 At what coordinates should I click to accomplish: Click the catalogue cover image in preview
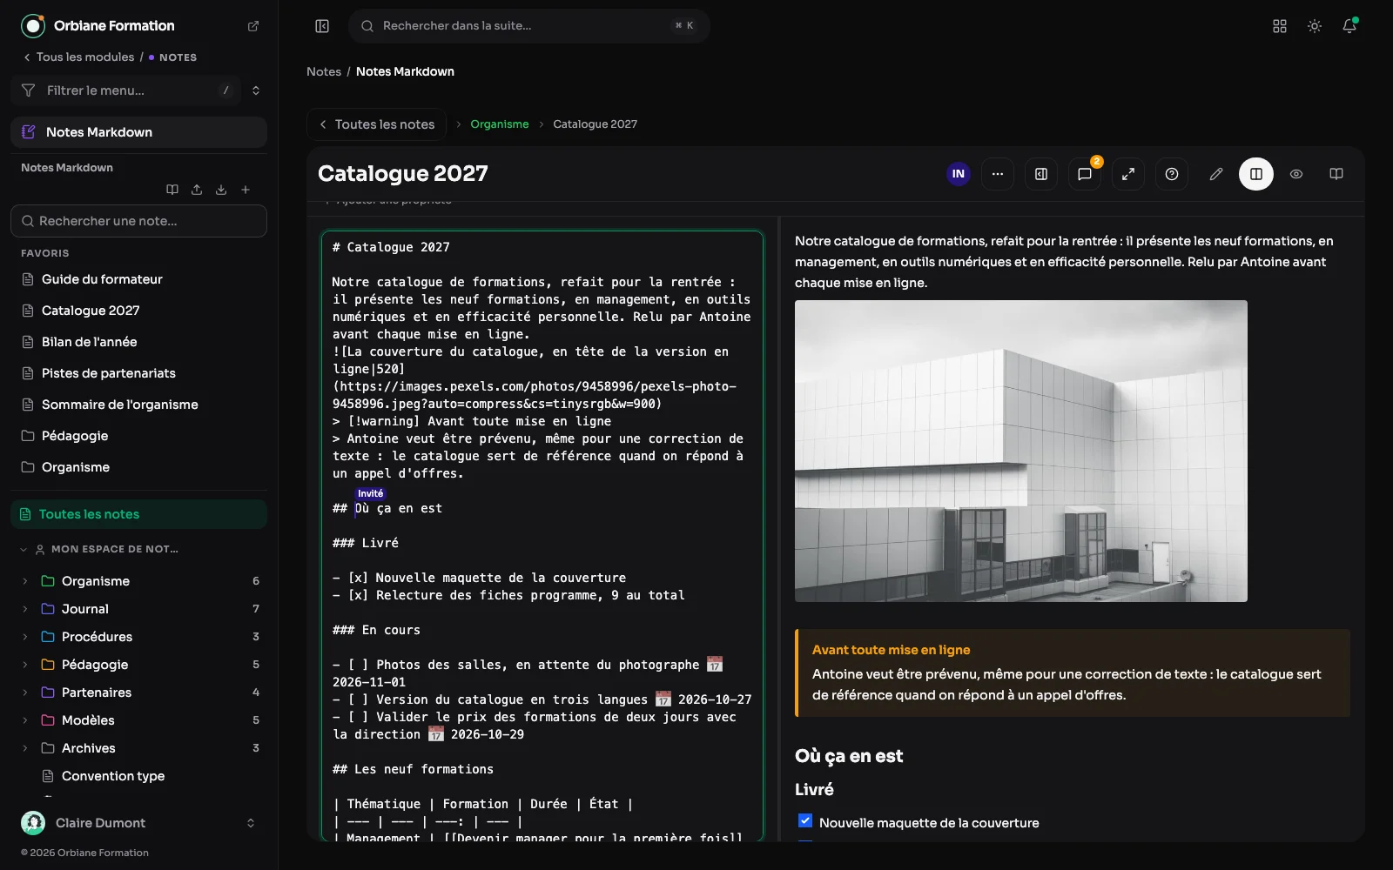click(x=1021, y=451)
